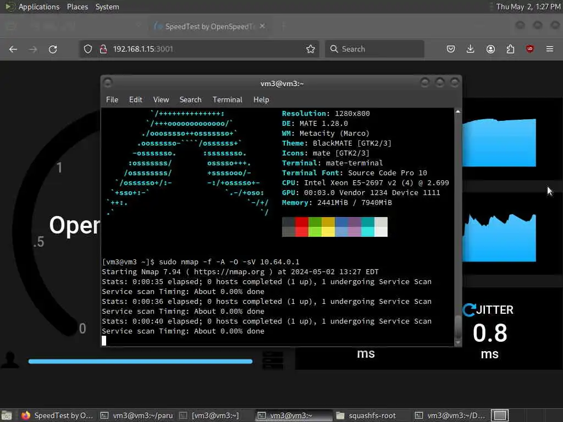
Task: Click the nmap command line text
Action: 229,262
